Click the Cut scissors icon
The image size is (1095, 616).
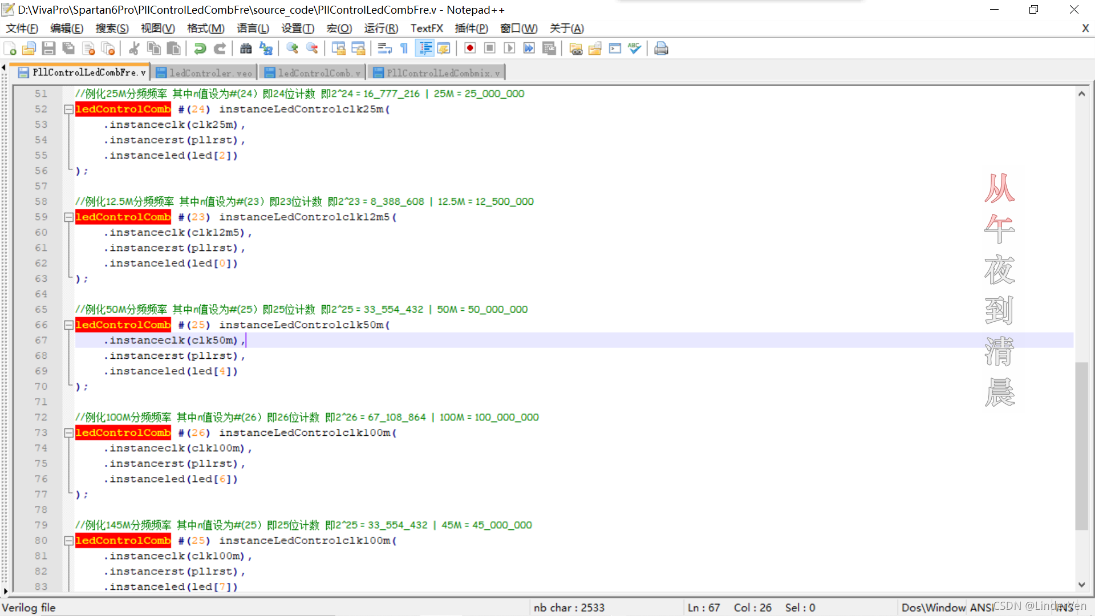click(x=134, y=48)
